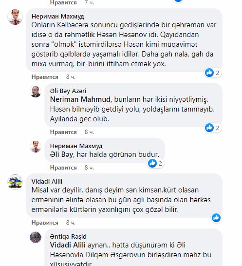The image size is (242, 266).
Task: Open Нериман Махмуд's profile picture on top comment
Action: pyautogui.click(x=15, y=17)
